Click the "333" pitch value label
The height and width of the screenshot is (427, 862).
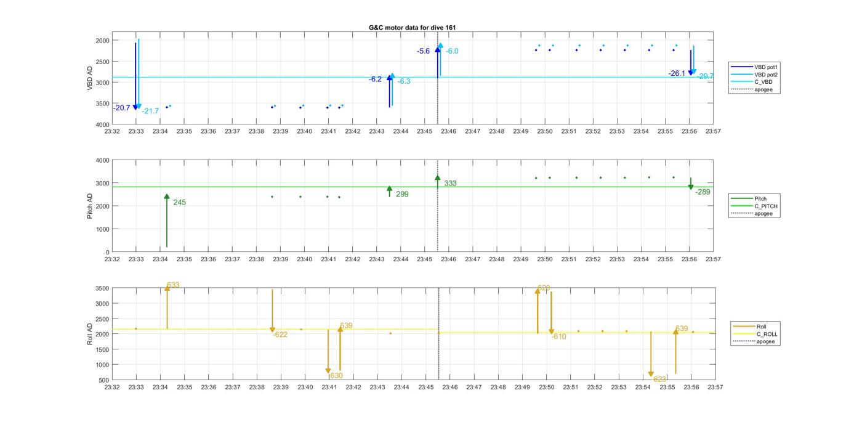(450, 184)
